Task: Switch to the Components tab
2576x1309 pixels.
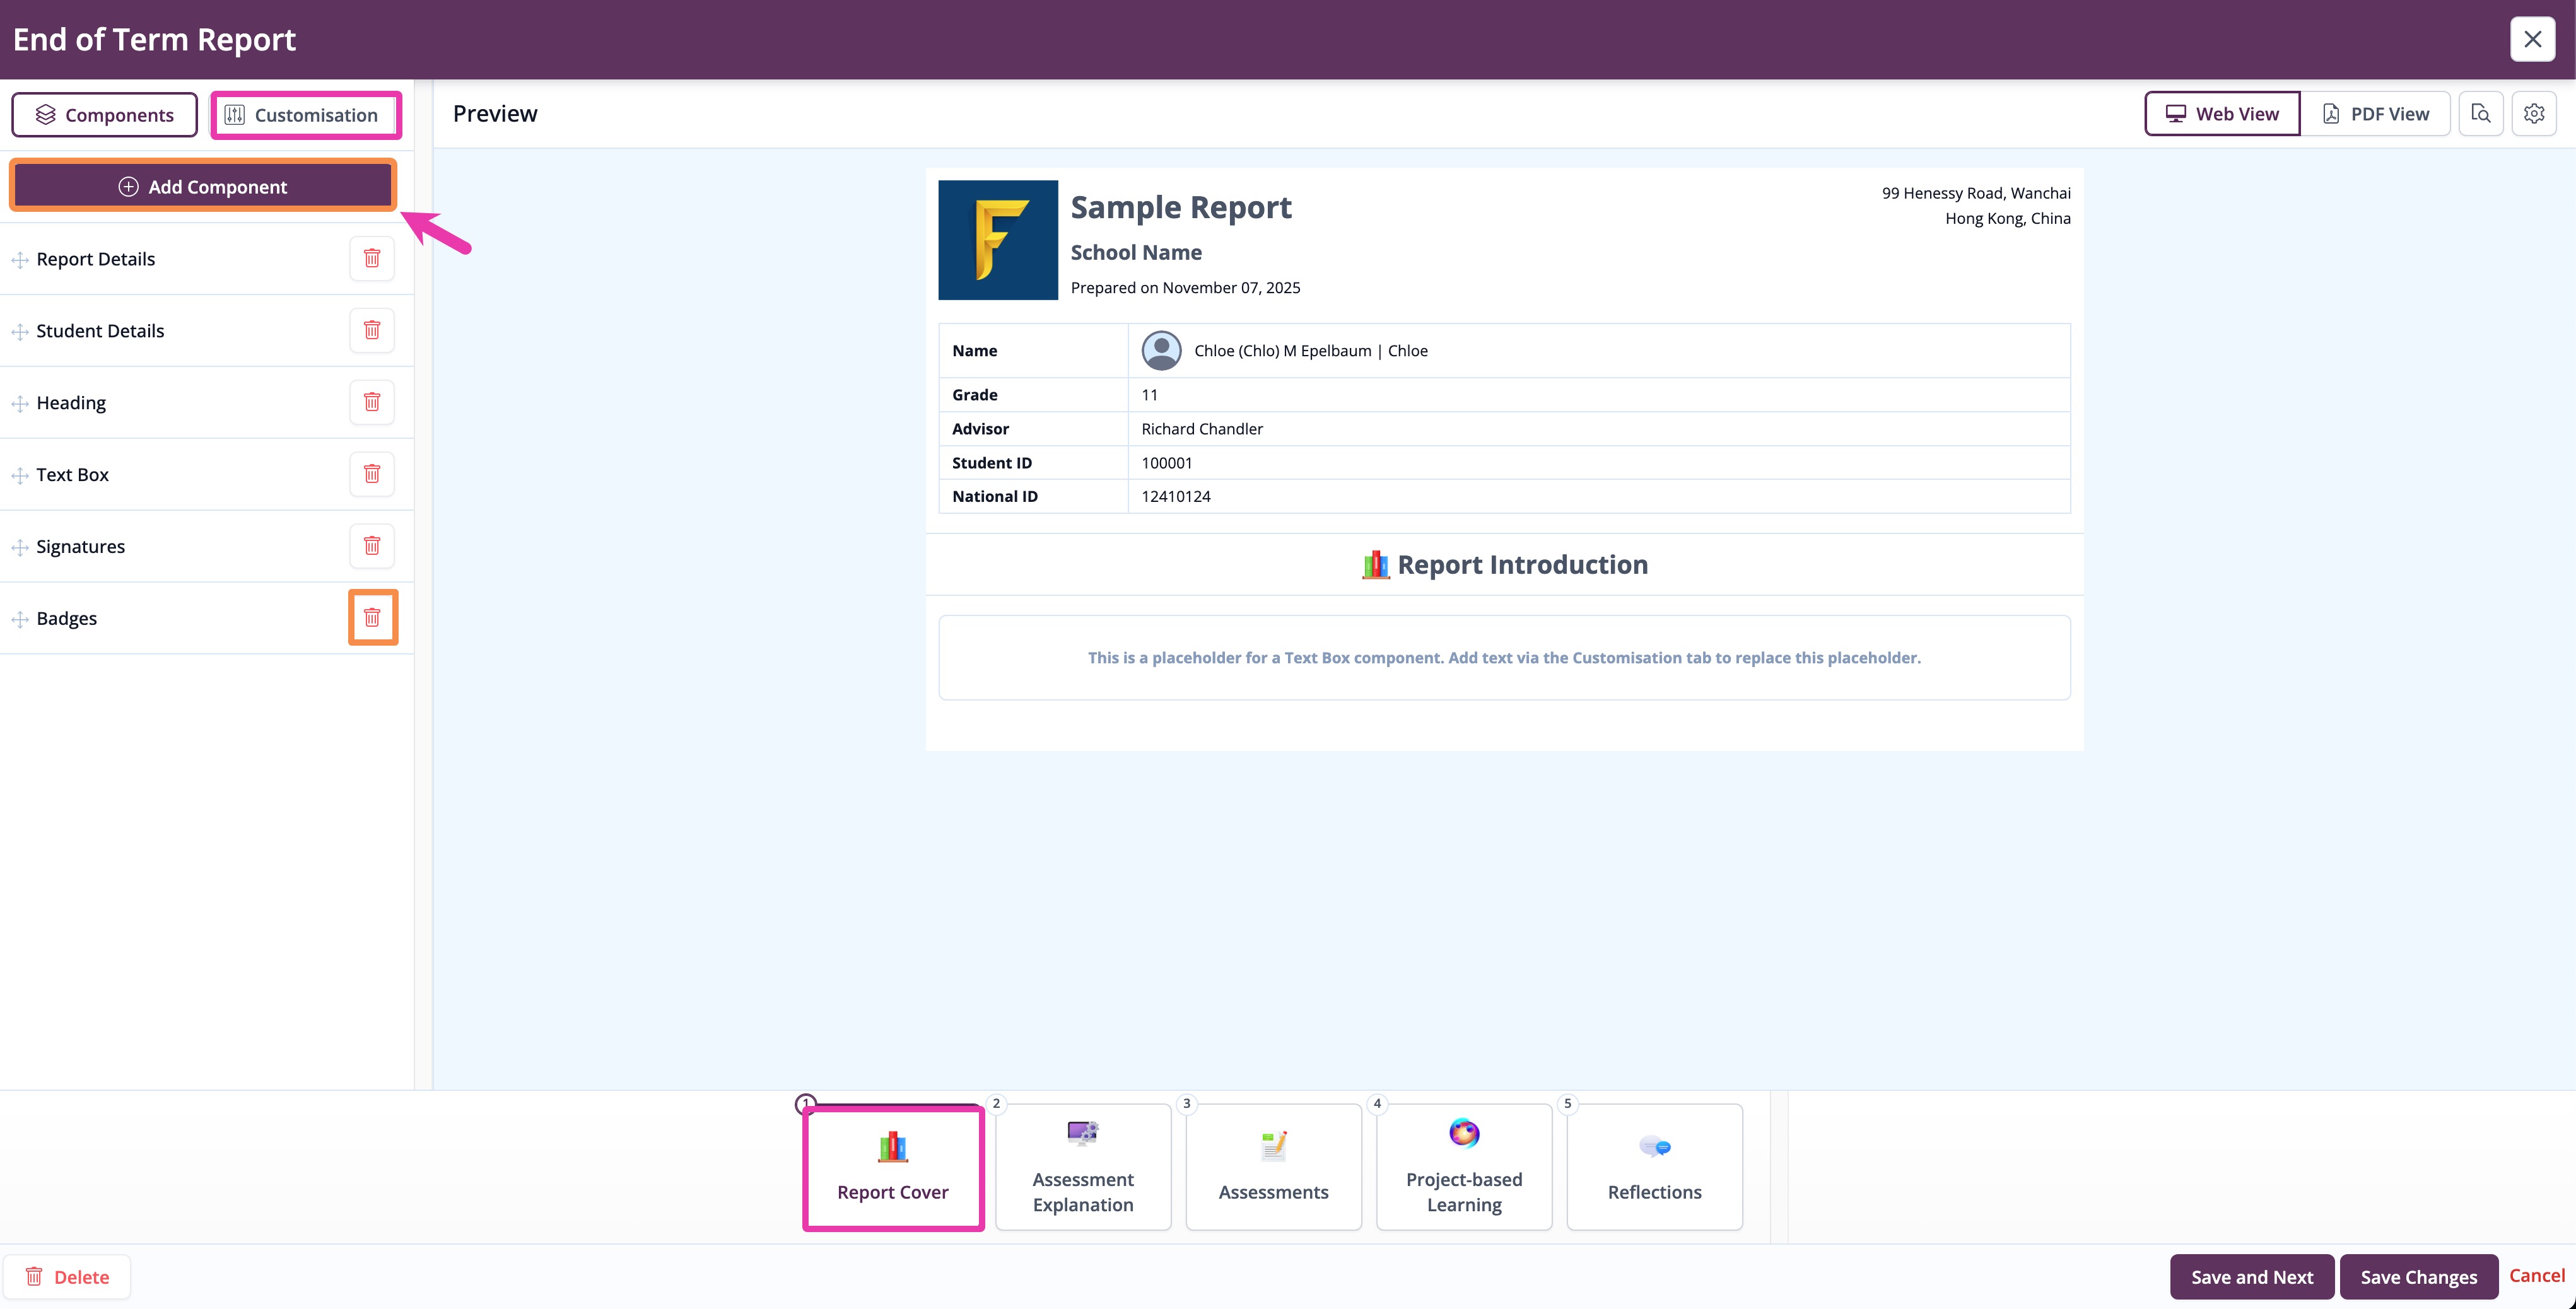Action: [104, 114]
